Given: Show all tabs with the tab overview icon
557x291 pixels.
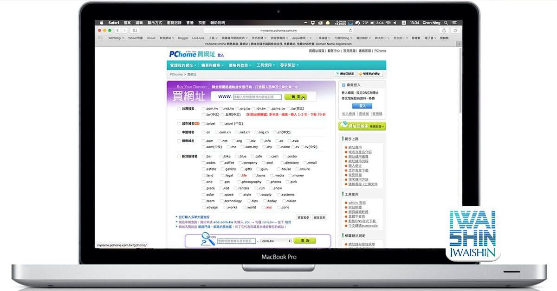Looking at the screenshot, I should coord(455,30).
